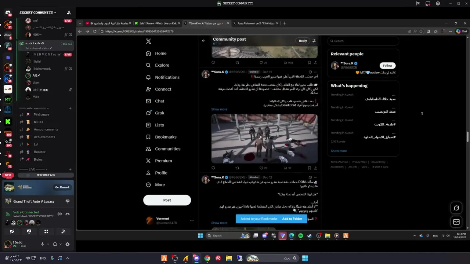Expand SECRET COMMUNITY server dropdown
This screenshot has height=264, width=470.
(x=38, y=12)
